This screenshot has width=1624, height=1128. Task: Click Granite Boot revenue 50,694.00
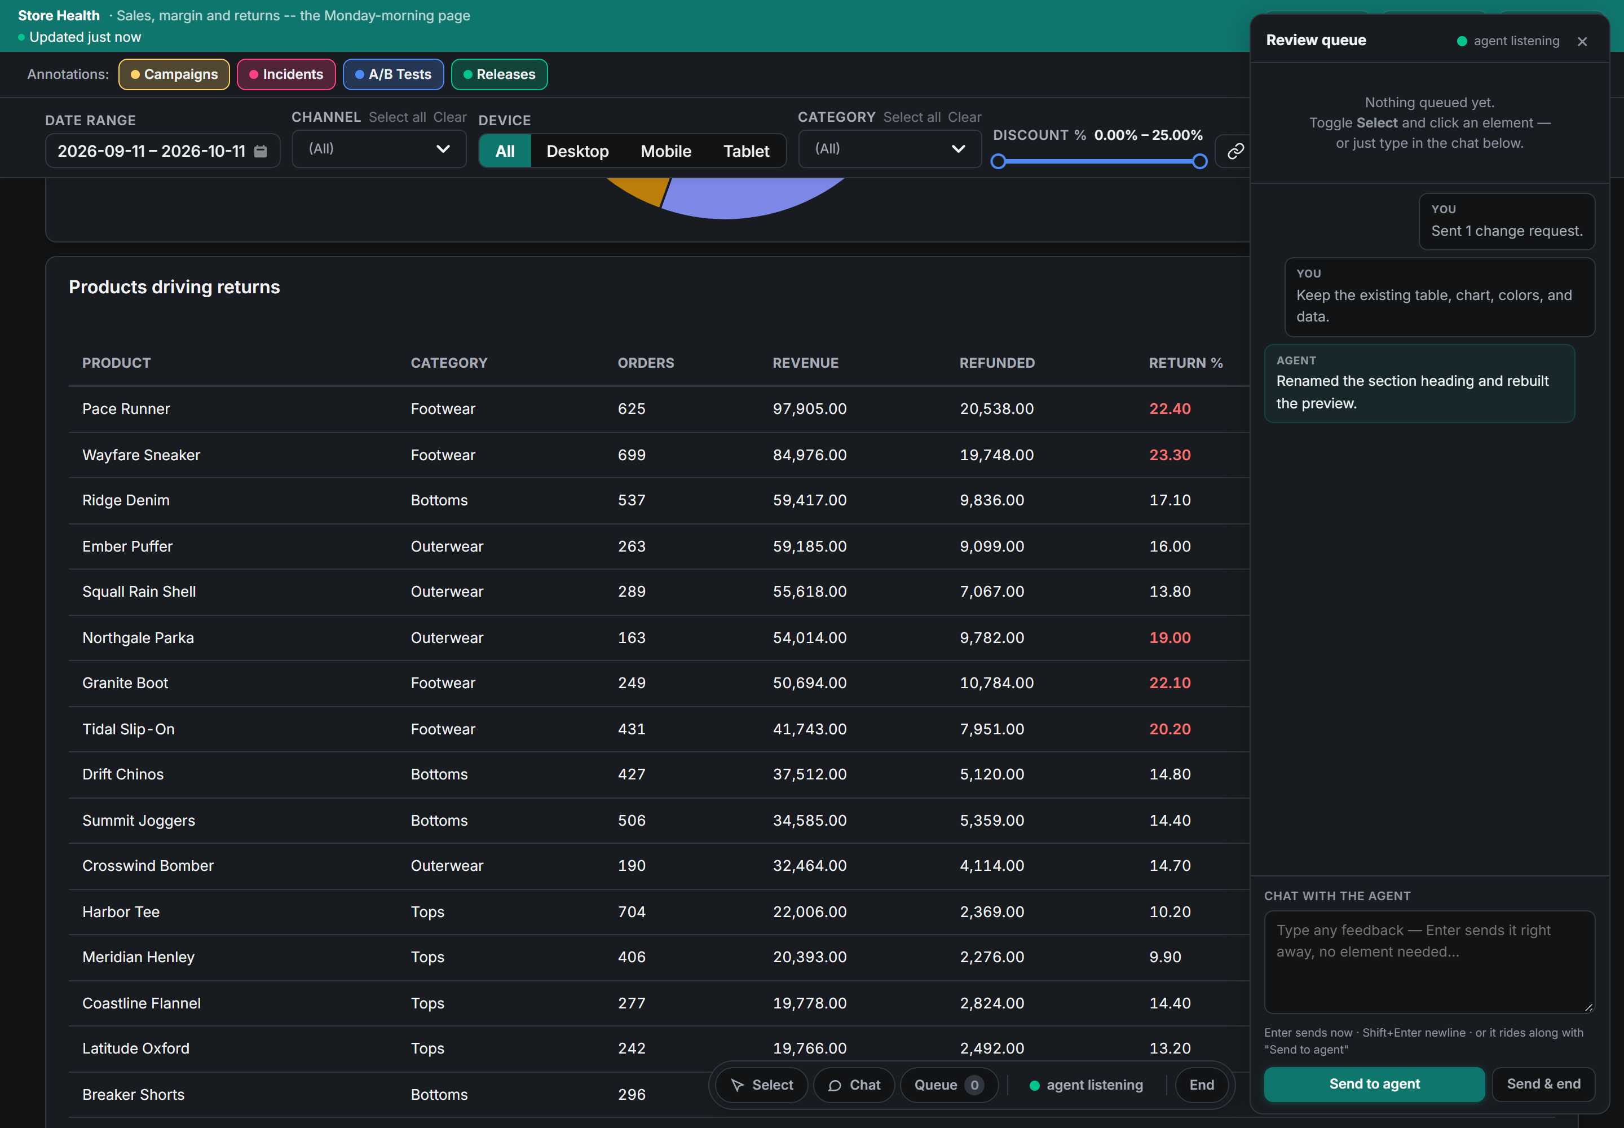tap(809, 684)
